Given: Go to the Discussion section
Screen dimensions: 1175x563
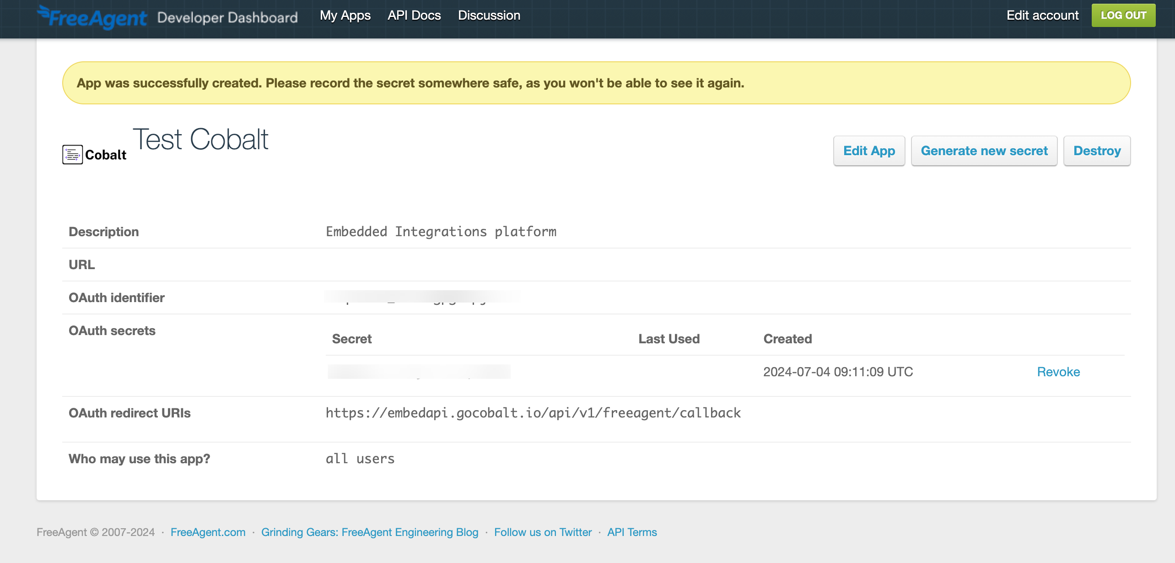Looking at the screenshot, I should [x=489, y=16].
